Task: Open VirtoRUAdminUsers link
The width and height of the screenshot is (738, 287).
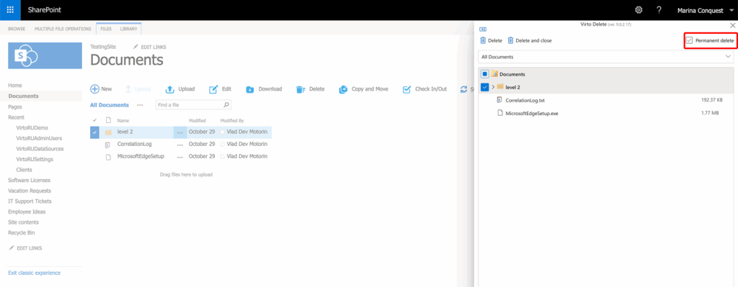Action: tap(39, 138)
